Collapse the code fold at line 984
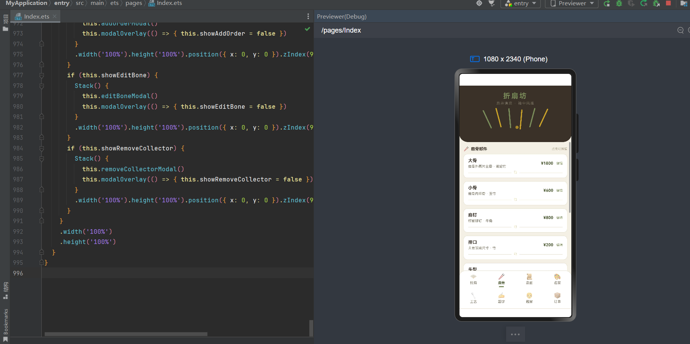The height and width of the screenshot is (344, 690). [42, 149]
